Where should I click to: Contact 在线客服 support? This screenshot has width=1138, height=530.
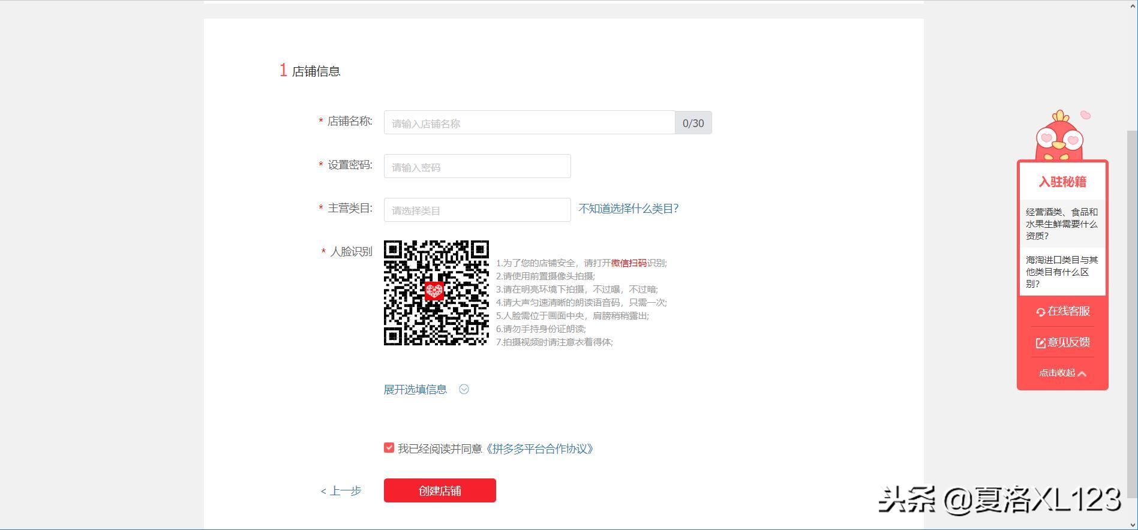[1062, 311]
